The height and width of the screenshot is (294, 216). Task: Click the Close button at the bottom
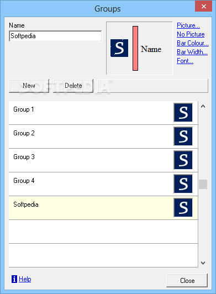(x=187, y=281)
